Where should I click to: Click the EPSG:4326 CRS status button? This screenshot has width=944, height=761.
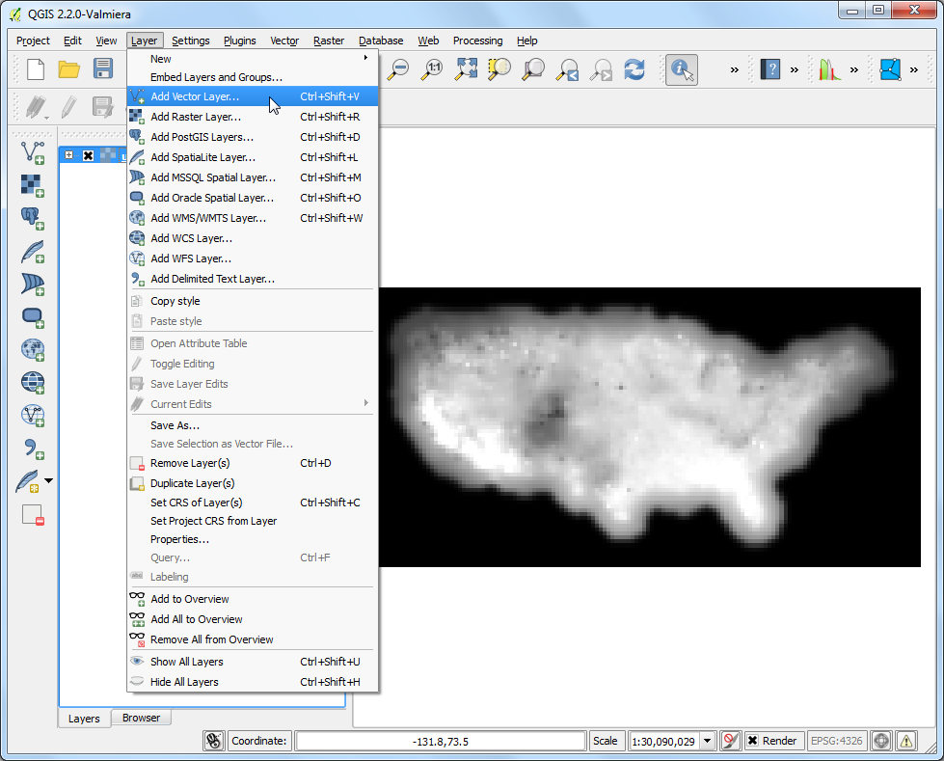click(x=836, y=741)
